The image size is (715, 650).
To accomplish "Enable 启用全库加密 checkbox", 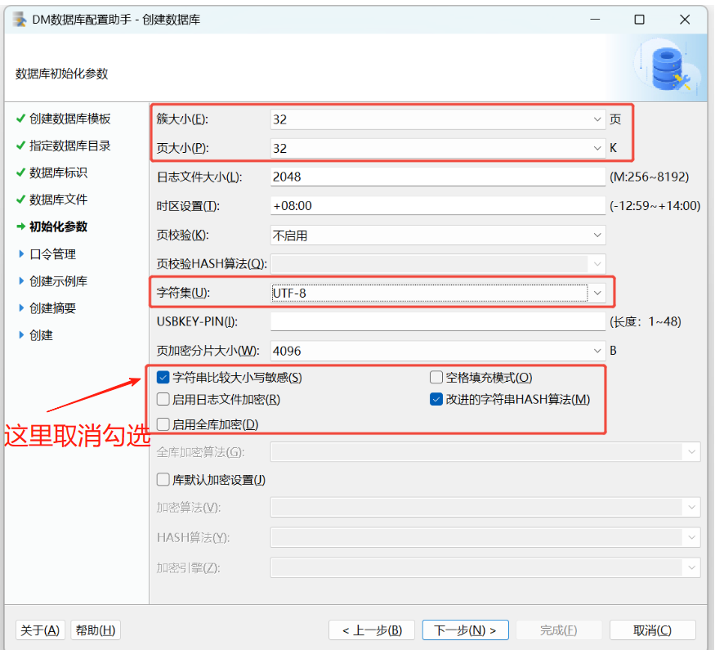I will pos(163,424).
